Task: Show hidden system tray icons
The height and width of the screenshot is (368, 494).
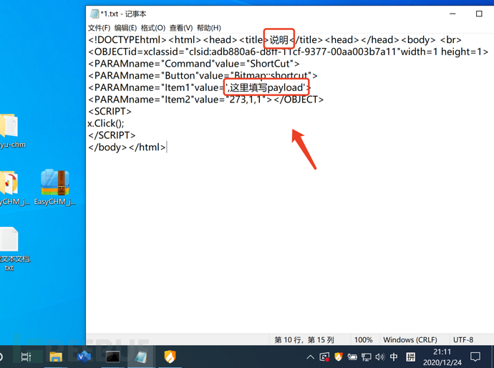Action: coord(310,357)
